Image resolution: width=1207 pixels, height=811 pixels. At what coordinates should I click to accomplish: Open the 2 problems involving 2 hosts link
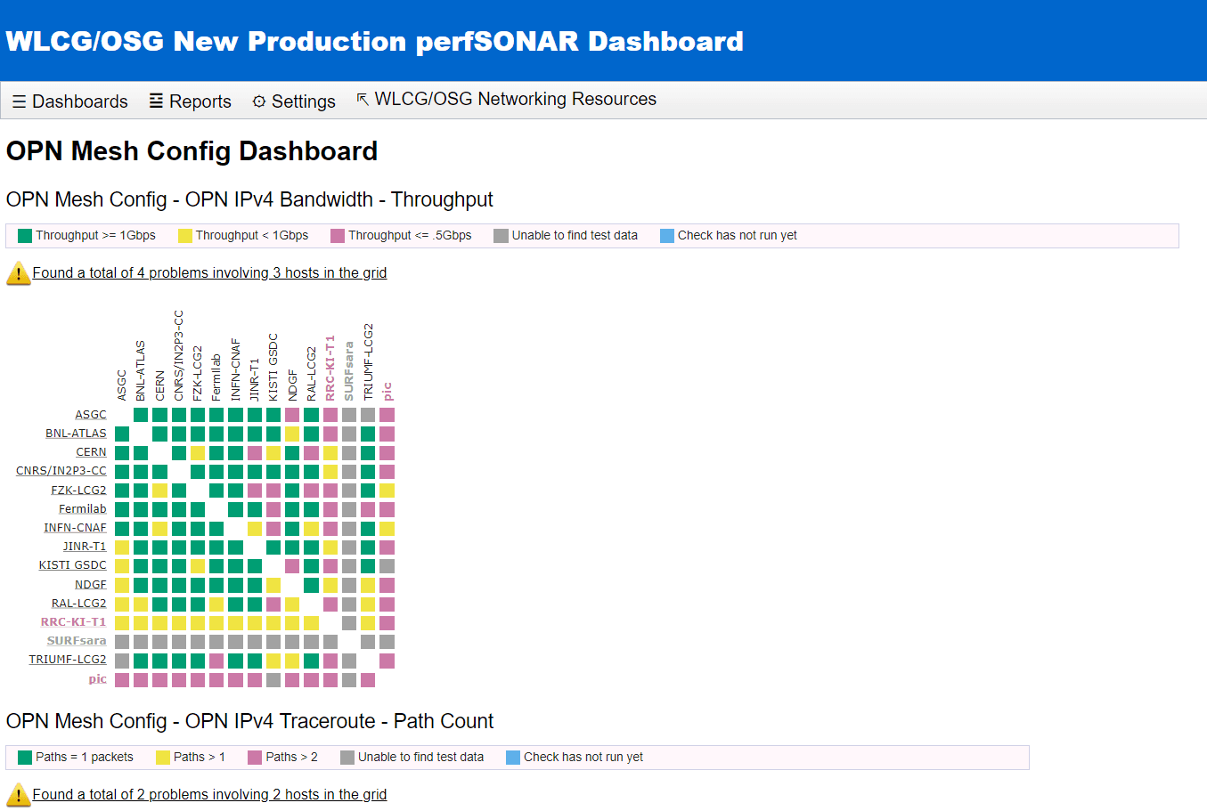(209, 795)
